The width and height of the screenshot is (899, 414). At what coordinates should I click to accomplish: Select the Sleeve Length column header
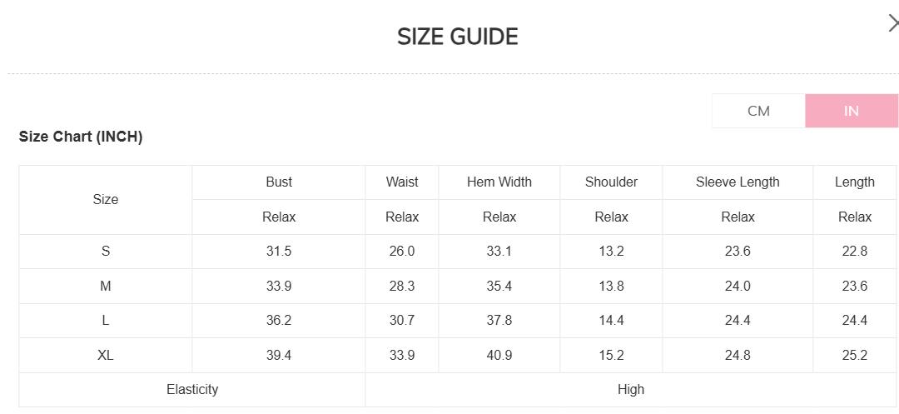click(x=738, y=182)
